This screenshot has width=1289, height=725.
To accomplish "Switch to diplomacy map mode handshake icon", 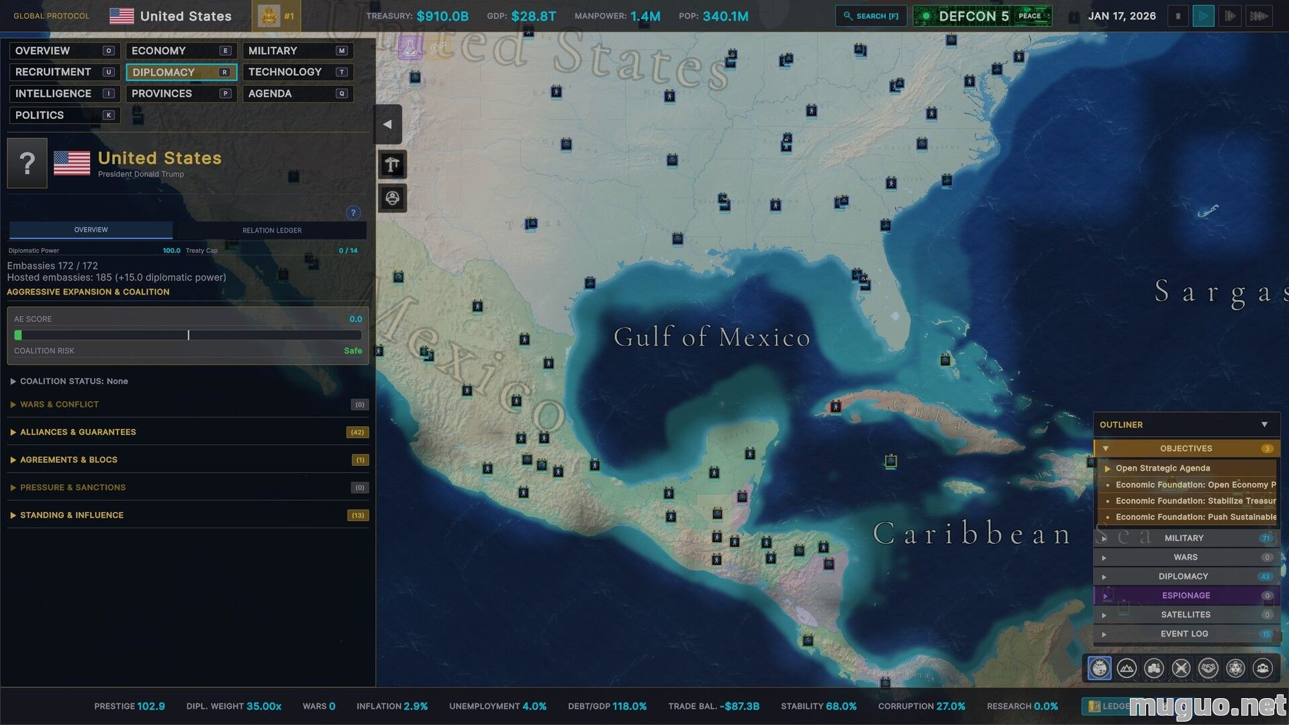I will pyautogui.click(x=1208, y=669).
